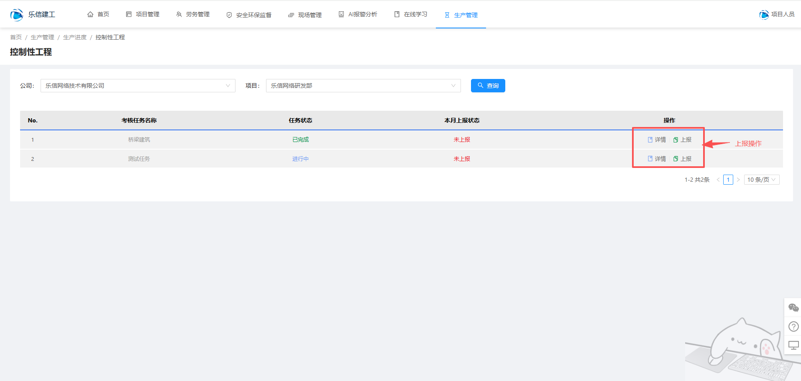Click the help question mark icon
801x381 pixels.
tap(793, 326)
